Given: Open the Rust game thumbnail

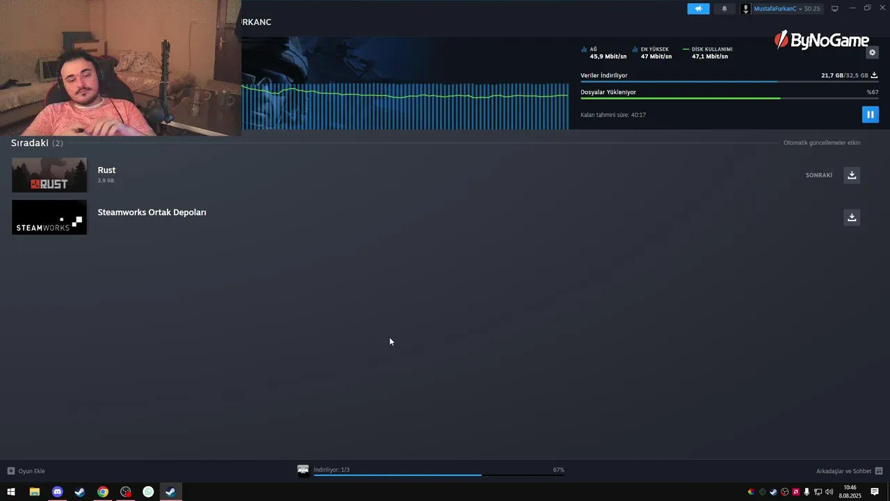Looking at the screenshot, I should [49, 175].
